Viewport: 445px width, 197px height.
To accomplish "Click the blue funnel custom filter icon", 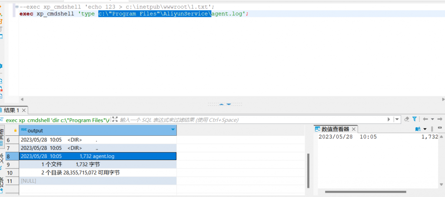I will (x=414, y=119).
